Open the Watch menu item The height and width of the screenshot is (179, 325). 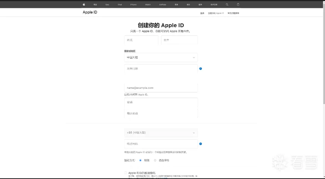point(148,4)
